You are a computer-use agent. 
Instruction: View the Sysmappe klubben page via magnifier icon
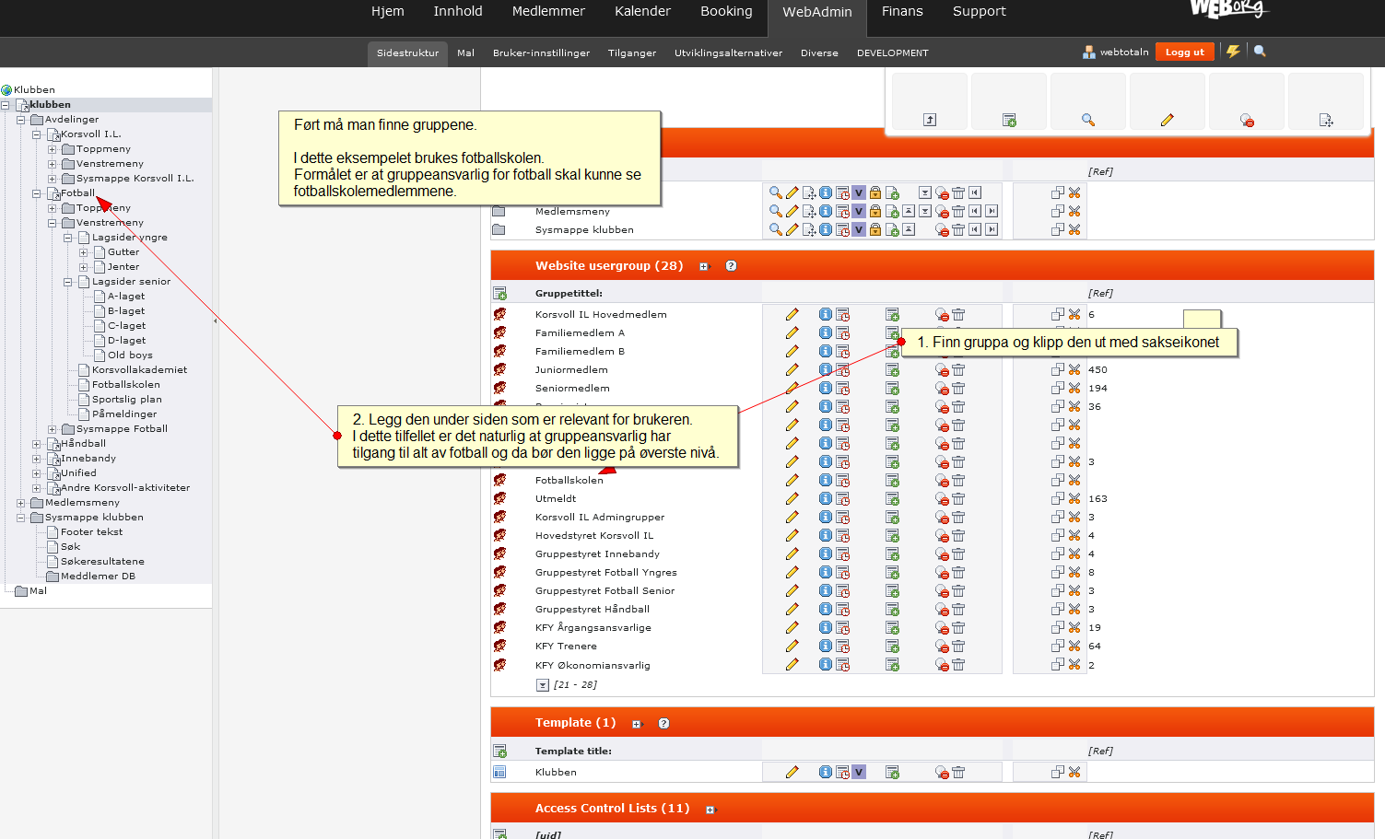(x=776, y=229)
